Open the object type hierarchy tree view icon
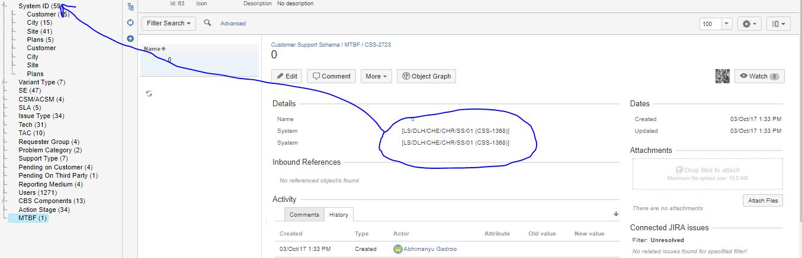Viewport: 802px width, 258px height. pyautogui.click(x=130, y=6)
